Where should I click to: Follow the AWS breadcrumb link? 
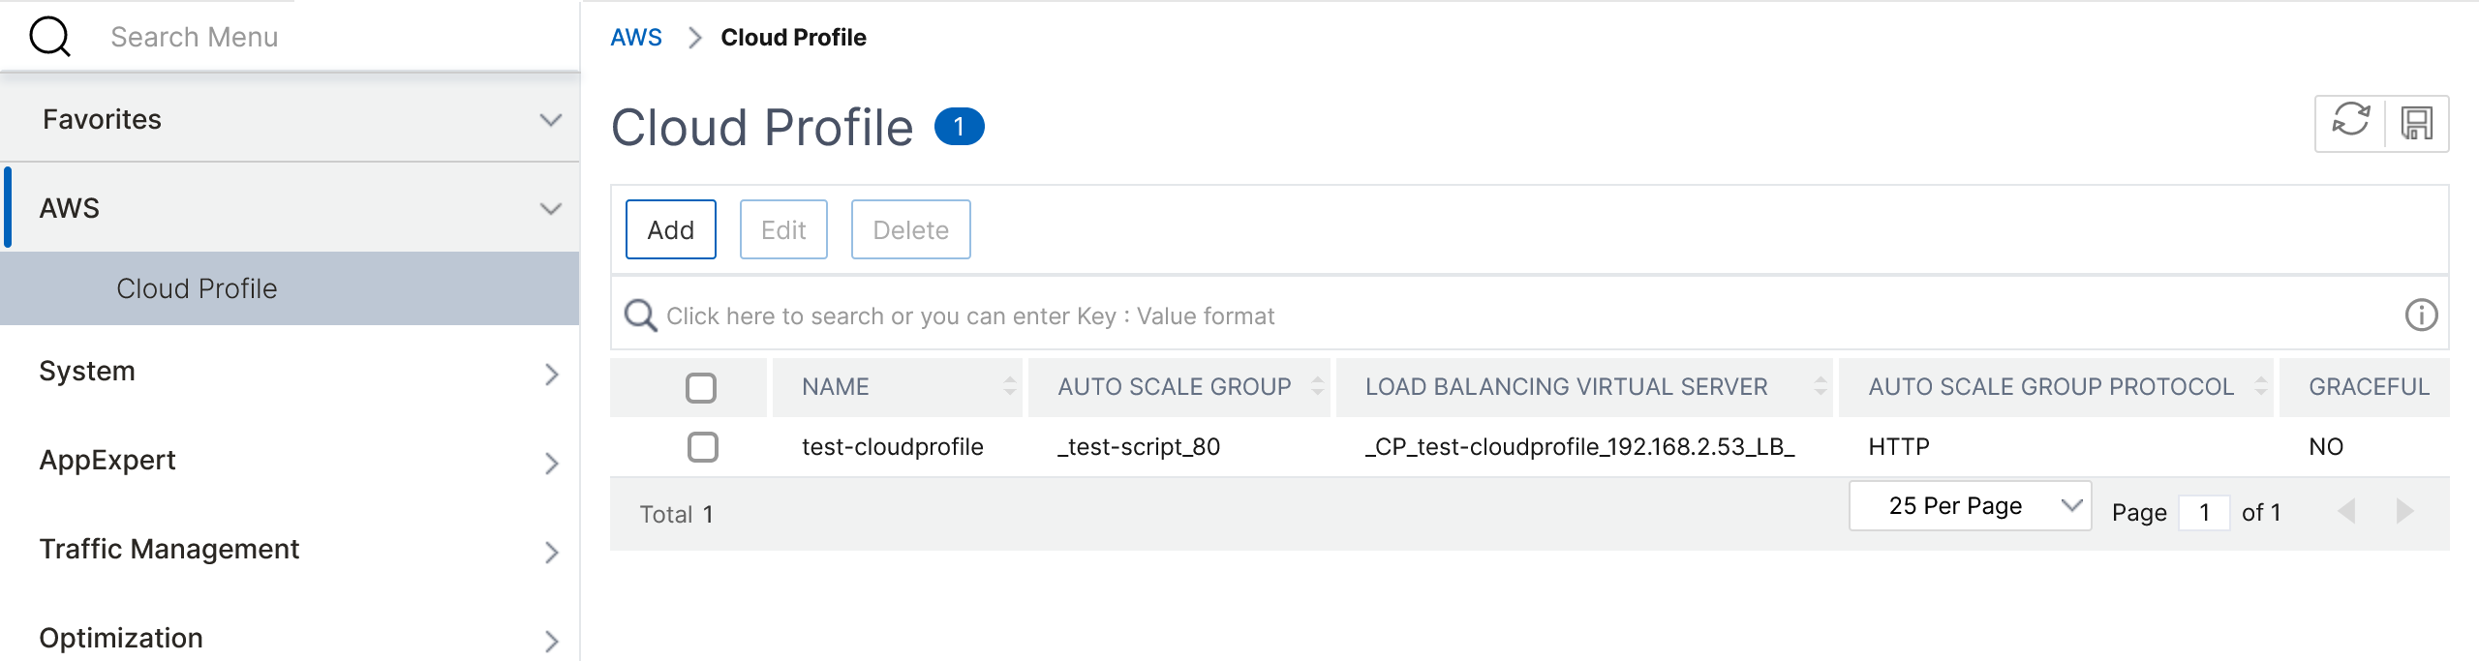pyautogui.click(x=636, y=38)
